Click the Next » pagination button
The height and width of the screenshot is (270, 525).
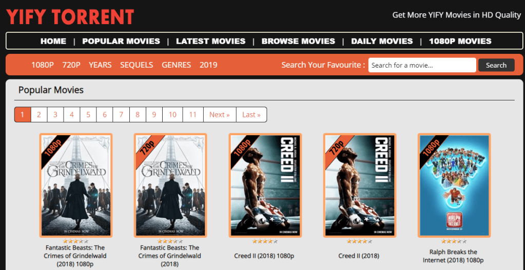pos(219,115)
